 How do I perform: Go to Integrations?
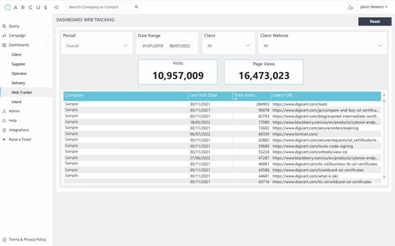pyautogui.click(x=19, y=130)
